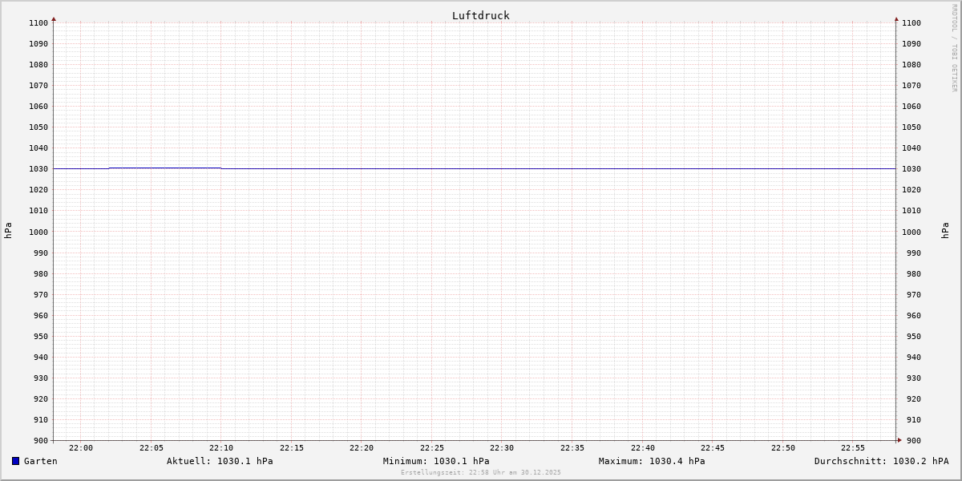Click the blue Garten legend color swatch

(x=15, y=461)
